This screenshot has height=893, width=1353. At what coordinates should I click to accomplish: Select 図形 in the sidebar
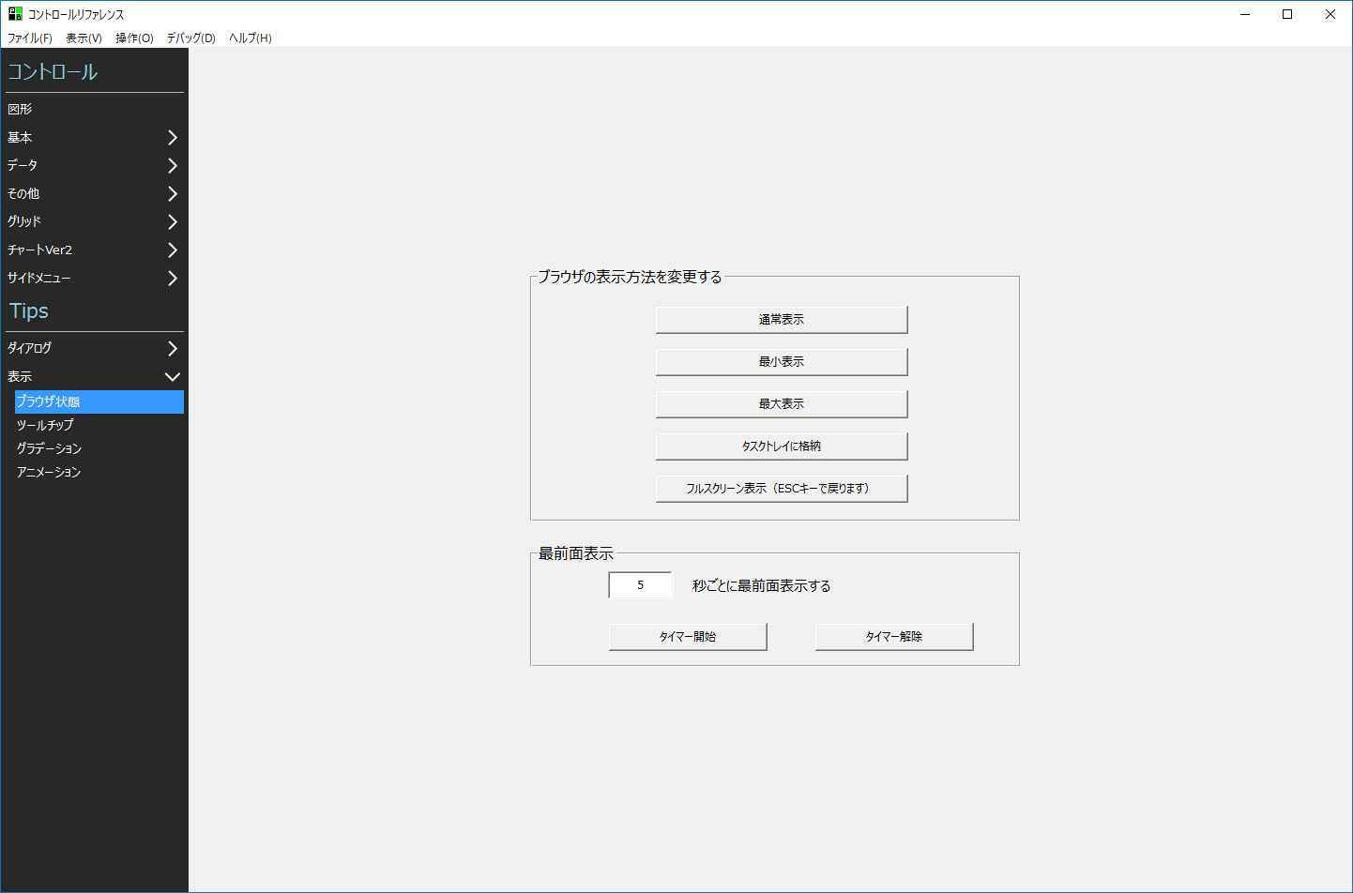(x=20, y=110)
